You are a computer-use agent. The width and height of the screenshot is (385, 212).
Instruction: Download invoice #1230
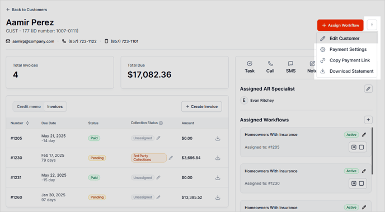tap(218, 158)
